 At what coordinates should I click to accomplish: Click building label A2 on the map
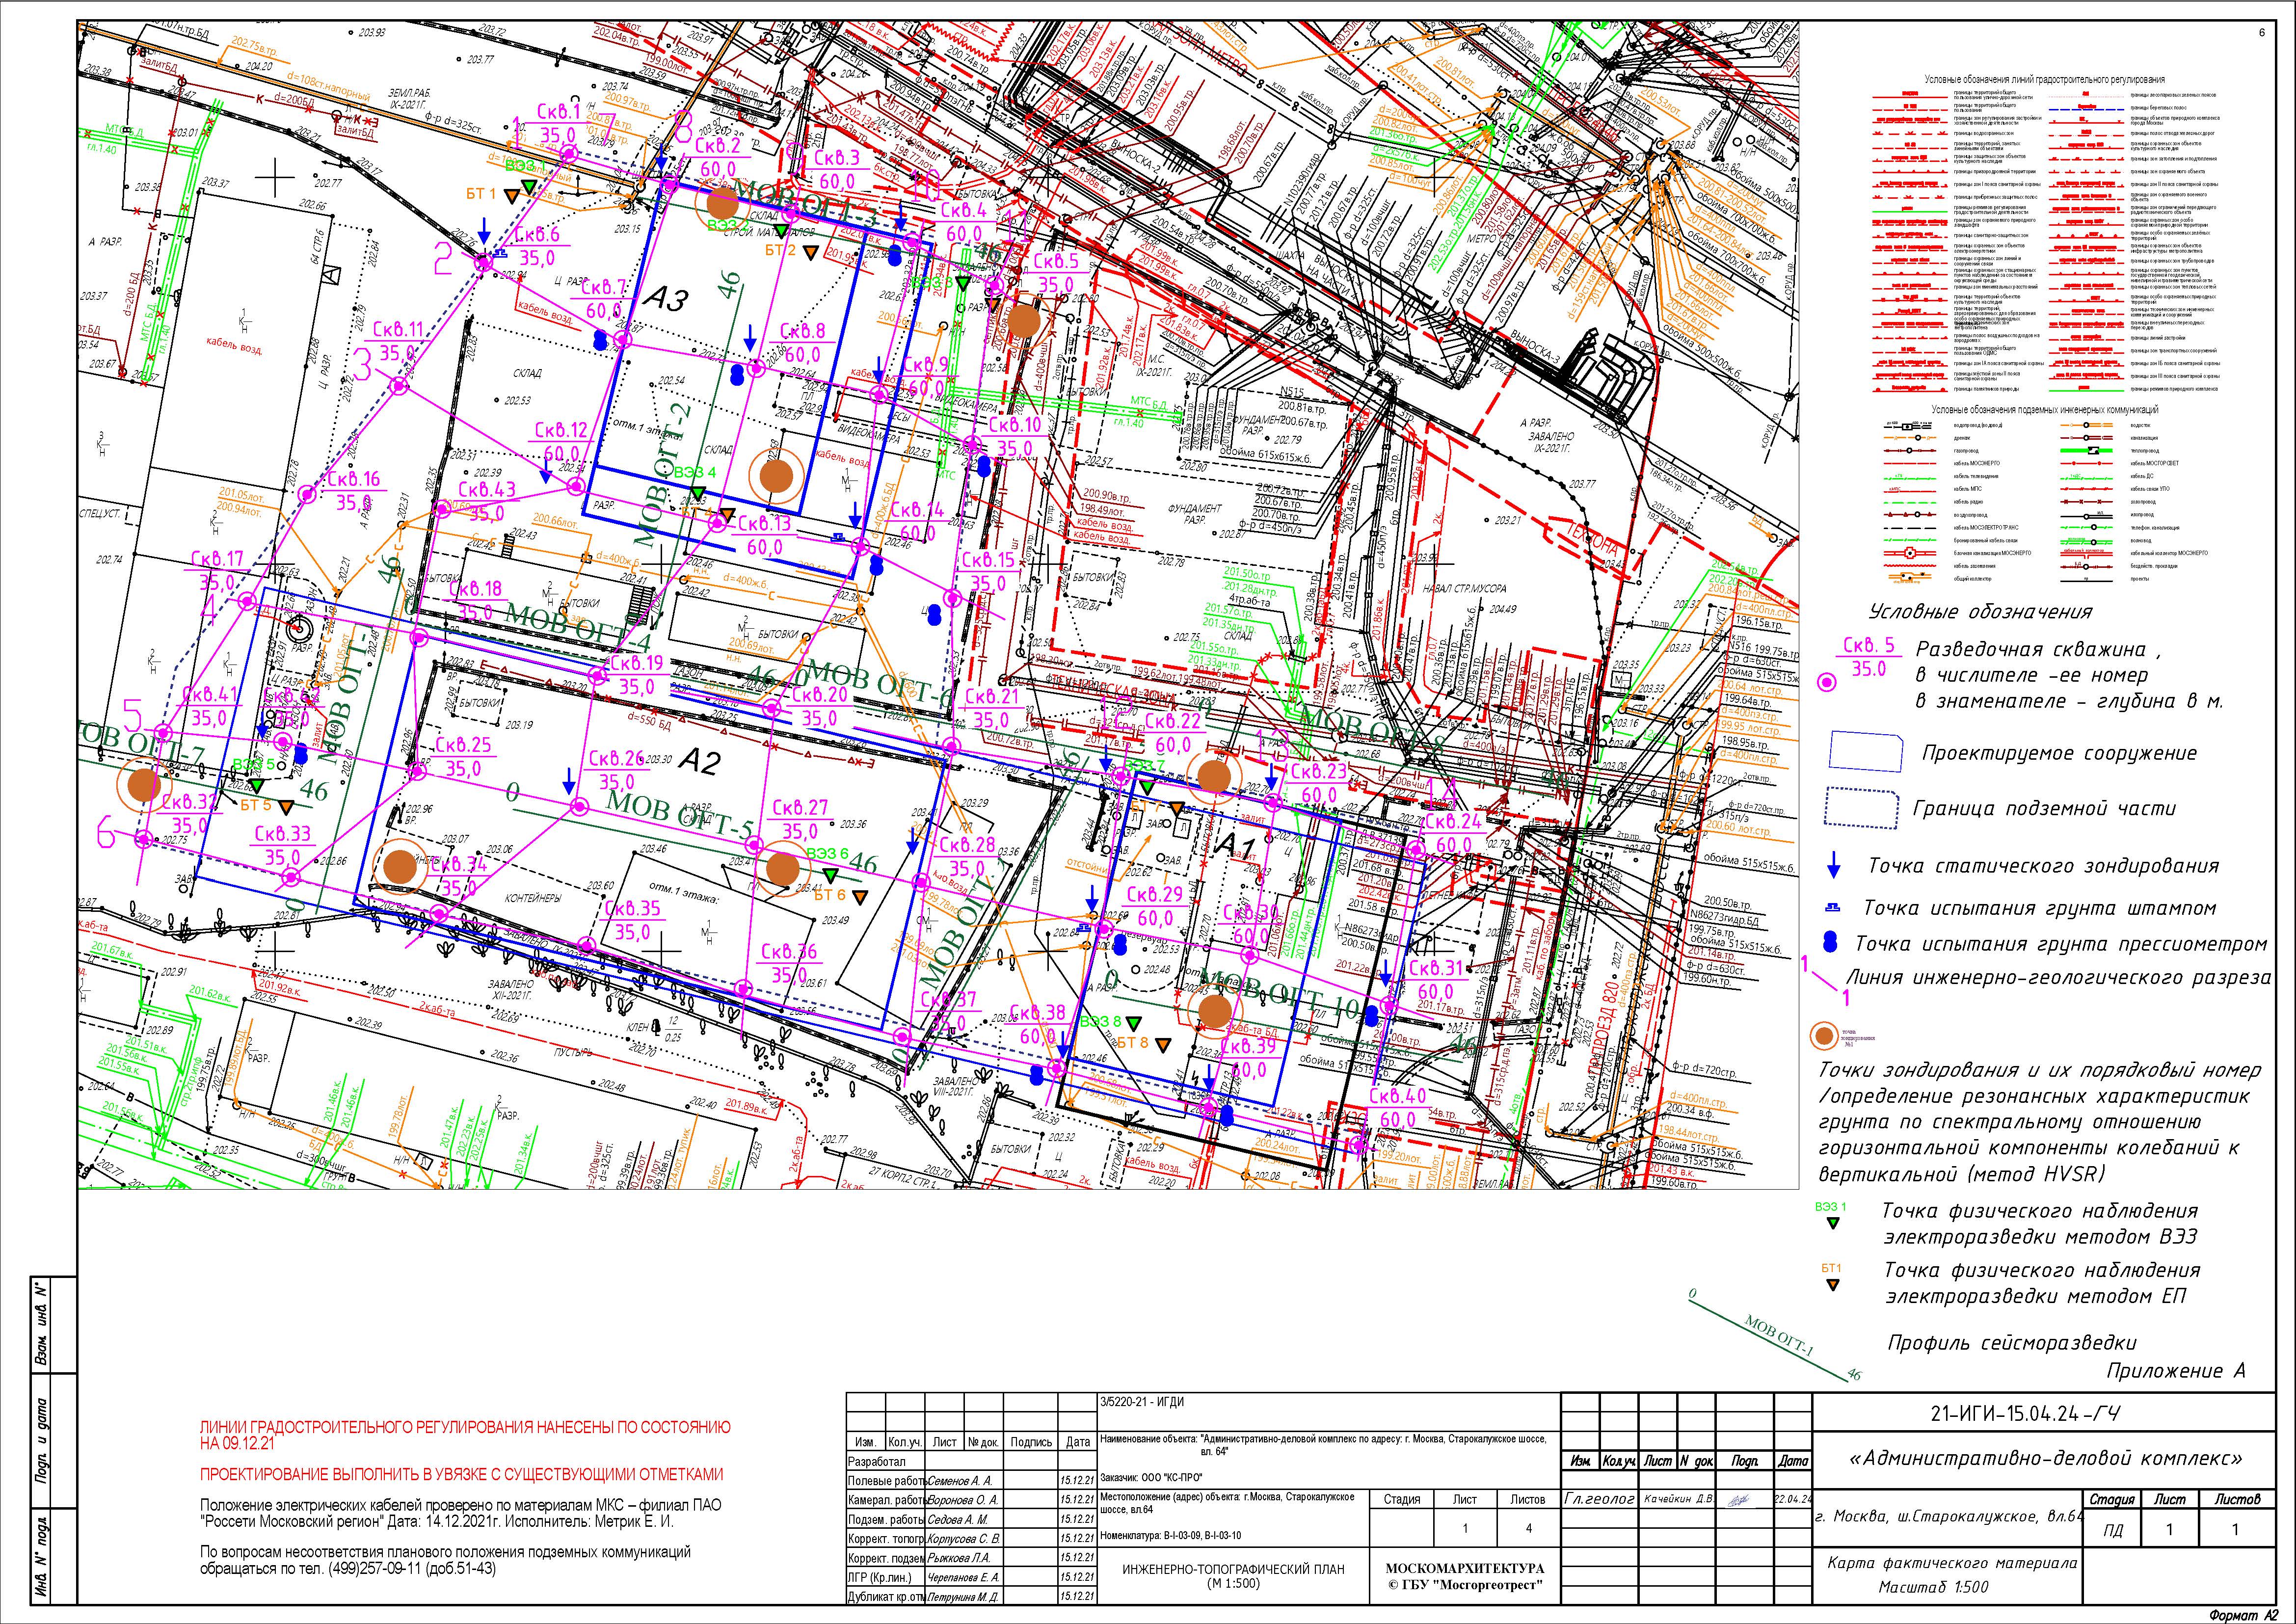point(699,762)
